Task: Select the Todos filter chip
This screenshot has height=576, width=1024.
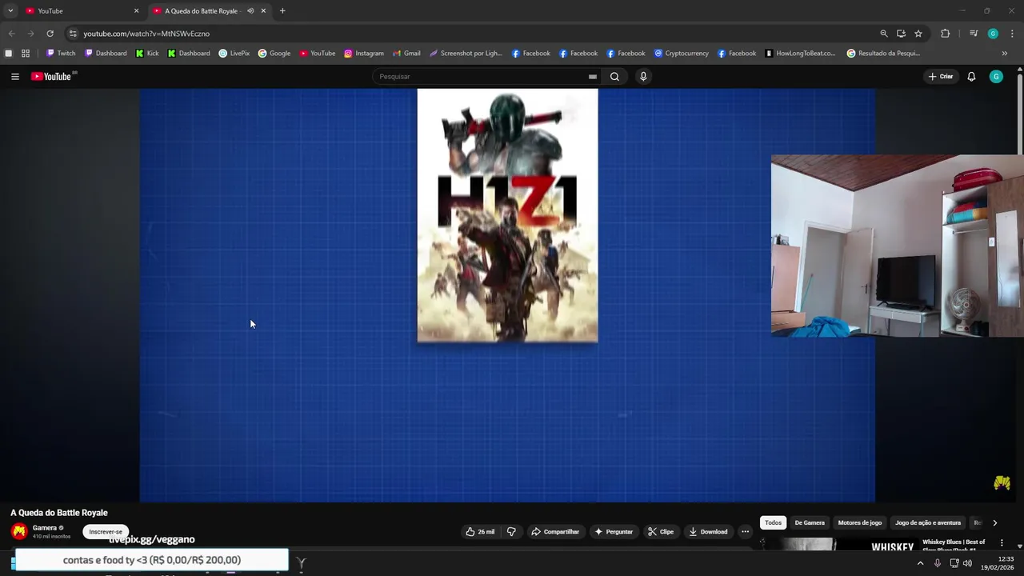Action: coord(773,523)
